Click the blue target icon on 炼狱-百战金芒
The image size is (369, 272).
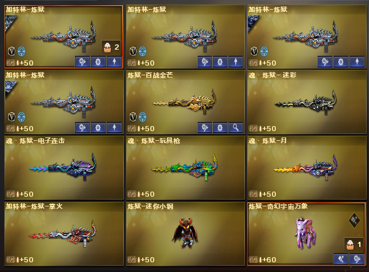(x=142, y=117)
